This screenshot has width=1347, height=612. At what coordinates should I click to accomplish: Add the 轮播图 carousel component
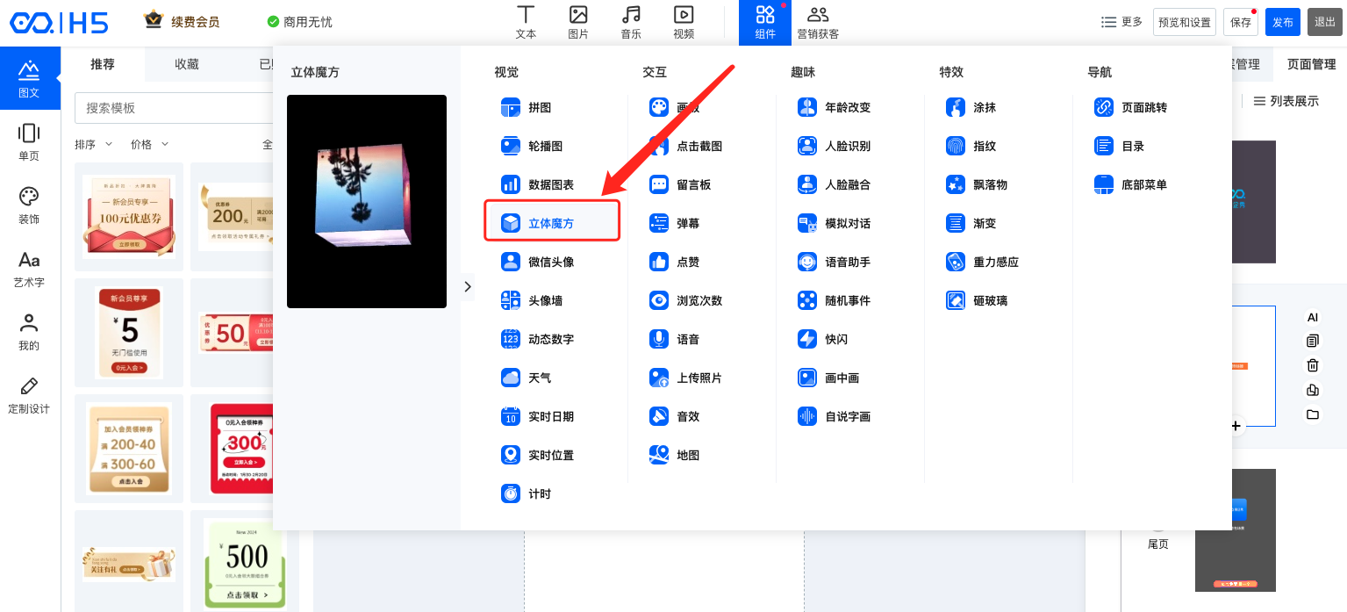(x=544, y=146)
